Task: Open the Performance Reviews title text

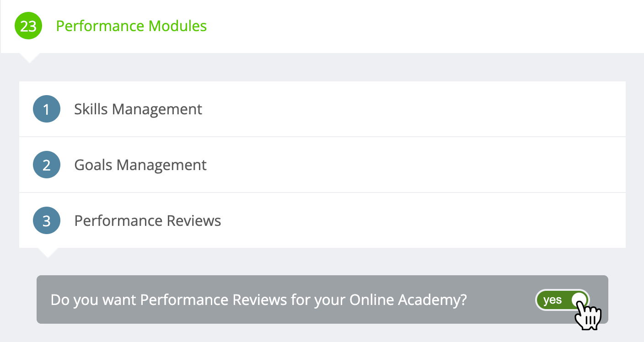Action: pyautogui.click(x=148, y=221)
